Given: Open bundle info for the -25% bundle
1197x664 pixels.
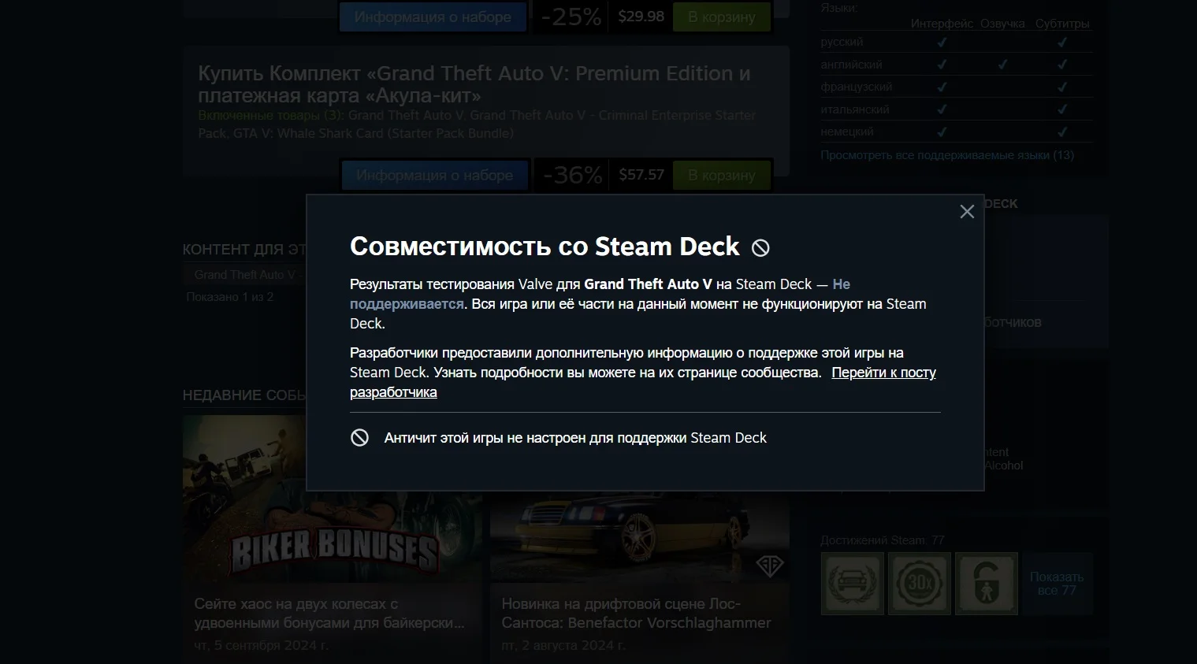Looking at the screenshot, I should (x=433, y=17).
